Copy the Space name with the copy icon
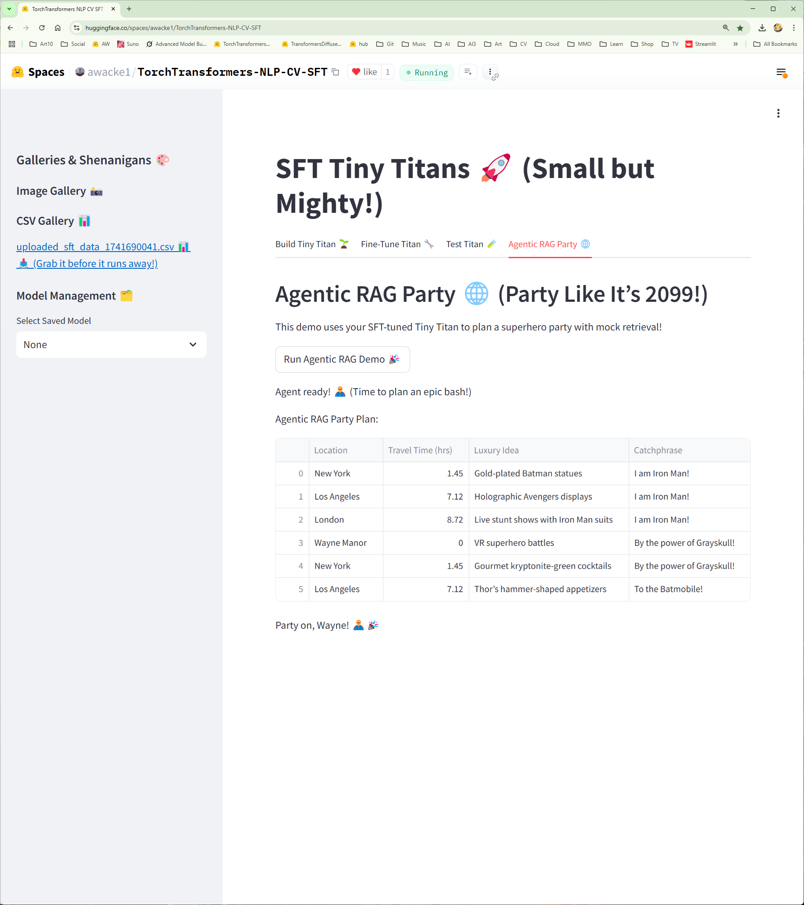 [x=336, y=72]
